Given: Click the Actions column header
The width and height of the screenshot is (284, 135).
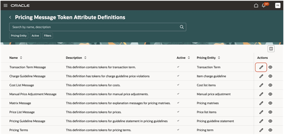Looking at the screenshot, I should (x=262, y=58).
